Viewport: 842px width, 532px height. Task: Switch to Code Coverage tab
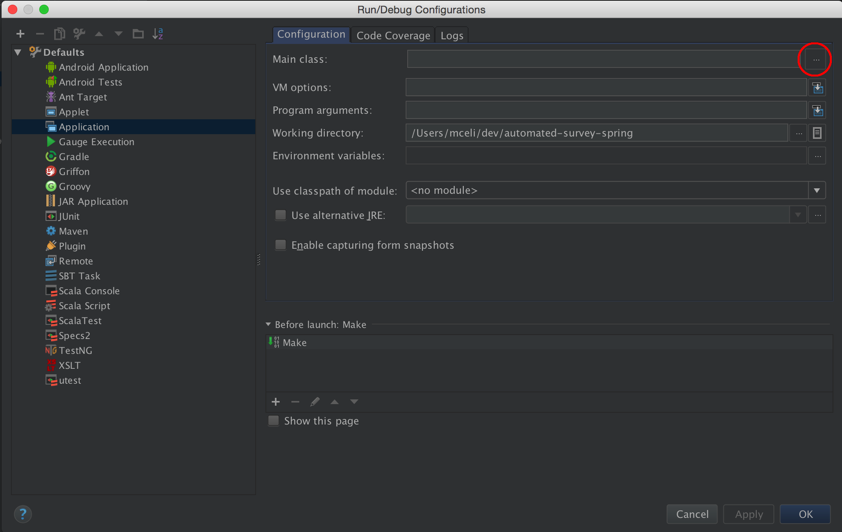(393, 35)
